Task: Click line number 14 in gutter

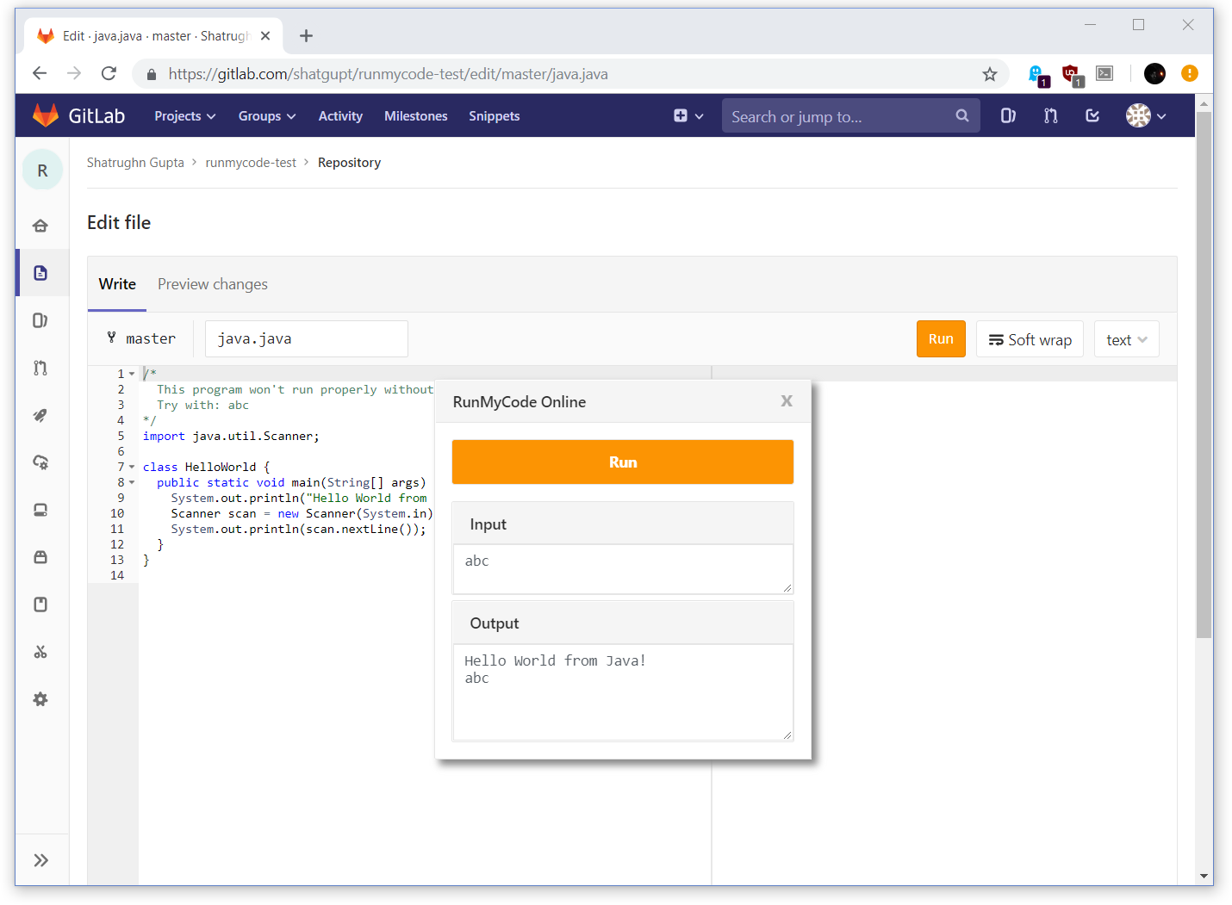Action: pos(117,575)
